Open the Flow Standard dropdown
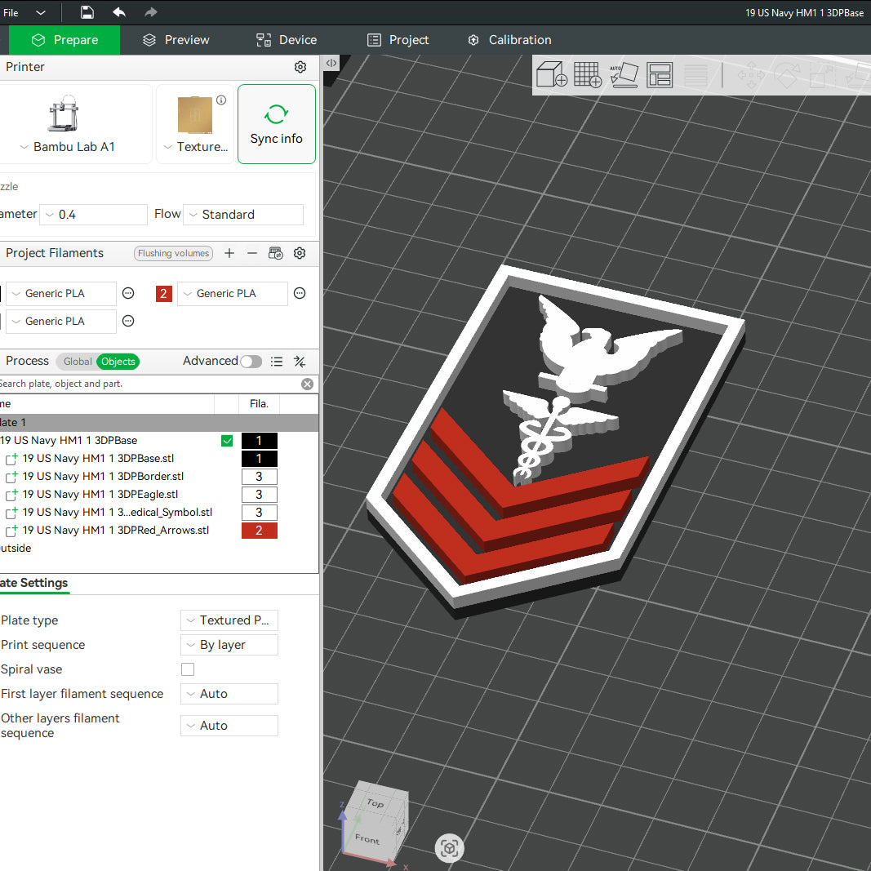Image resolution: width=871 pixels, height=871 pixels. (243, 215)
